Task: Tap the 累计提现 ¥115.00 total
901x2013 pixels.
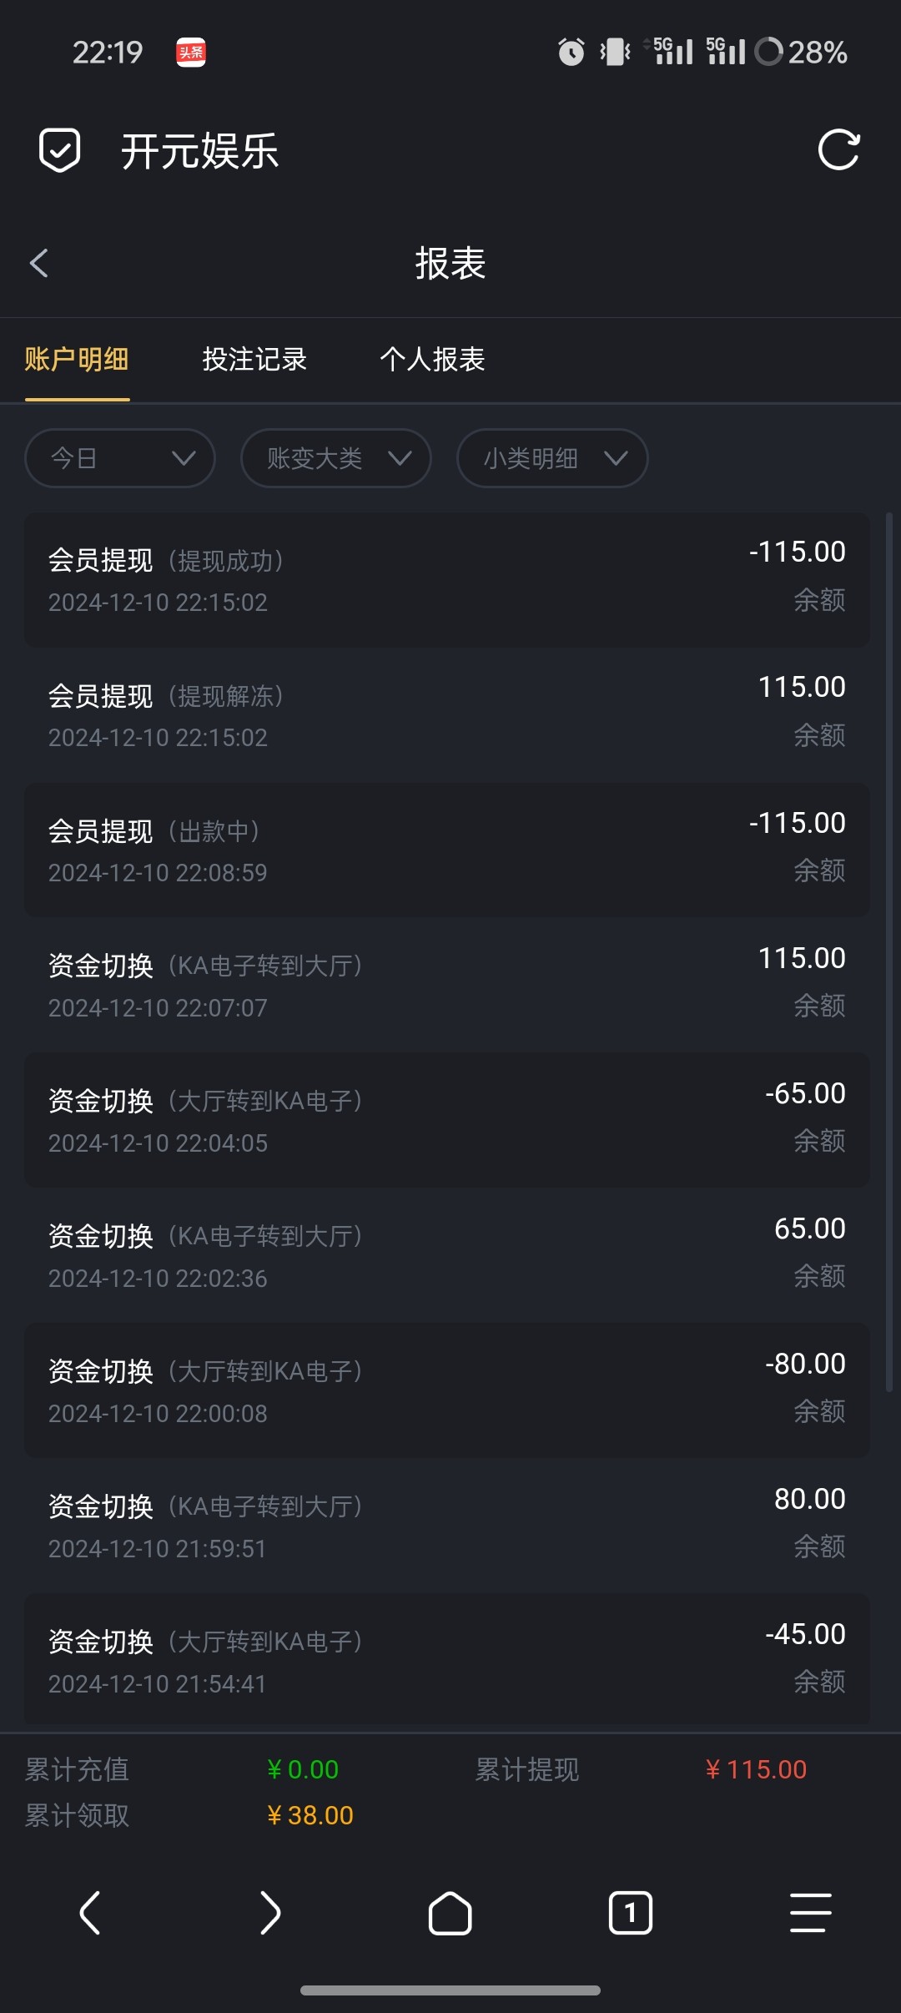Action: click(x=756, y=1769)
